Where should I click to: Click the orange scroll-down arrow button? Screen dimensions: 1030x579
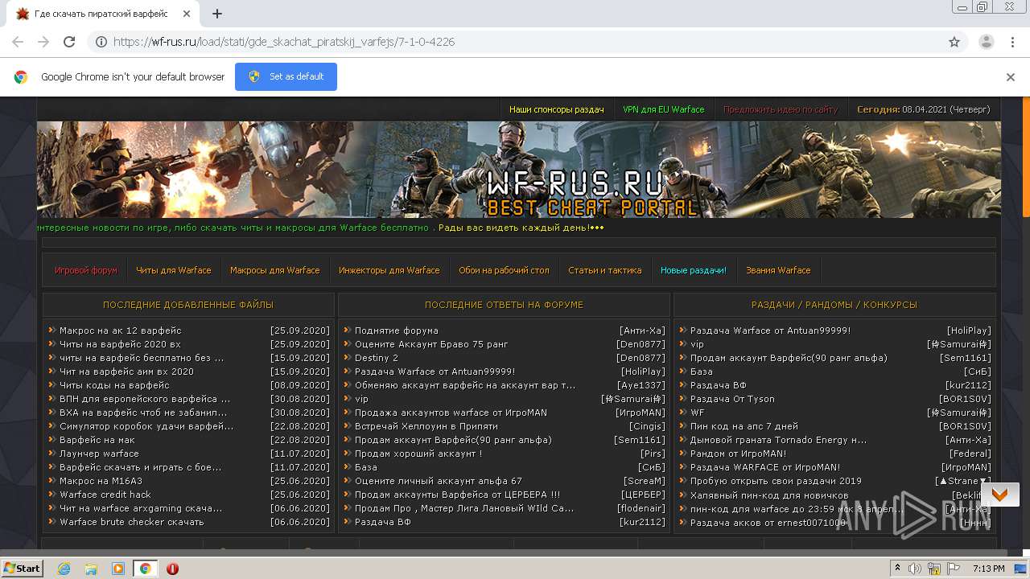coord(999,495)
